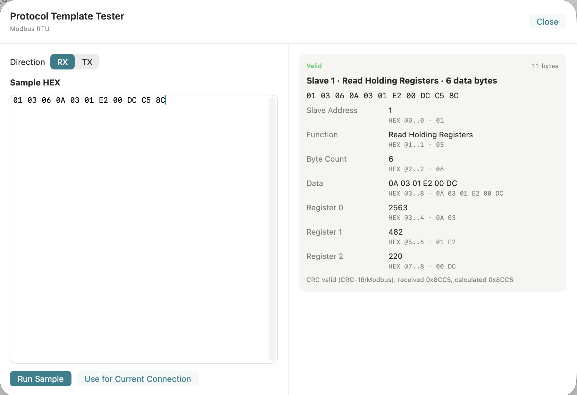Screen dimensions: 577x395
Task: Click the HEX @3..8 data detail line
Action: pos(446,193)
